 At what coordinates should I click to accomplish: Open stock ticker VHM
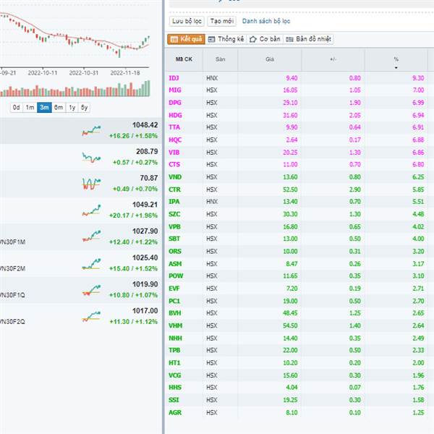pos(176,325)
